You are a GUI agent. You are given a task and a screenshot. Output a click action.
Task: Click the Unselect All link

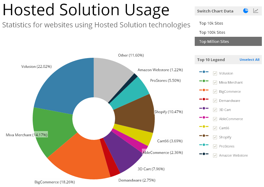[249, 60]
